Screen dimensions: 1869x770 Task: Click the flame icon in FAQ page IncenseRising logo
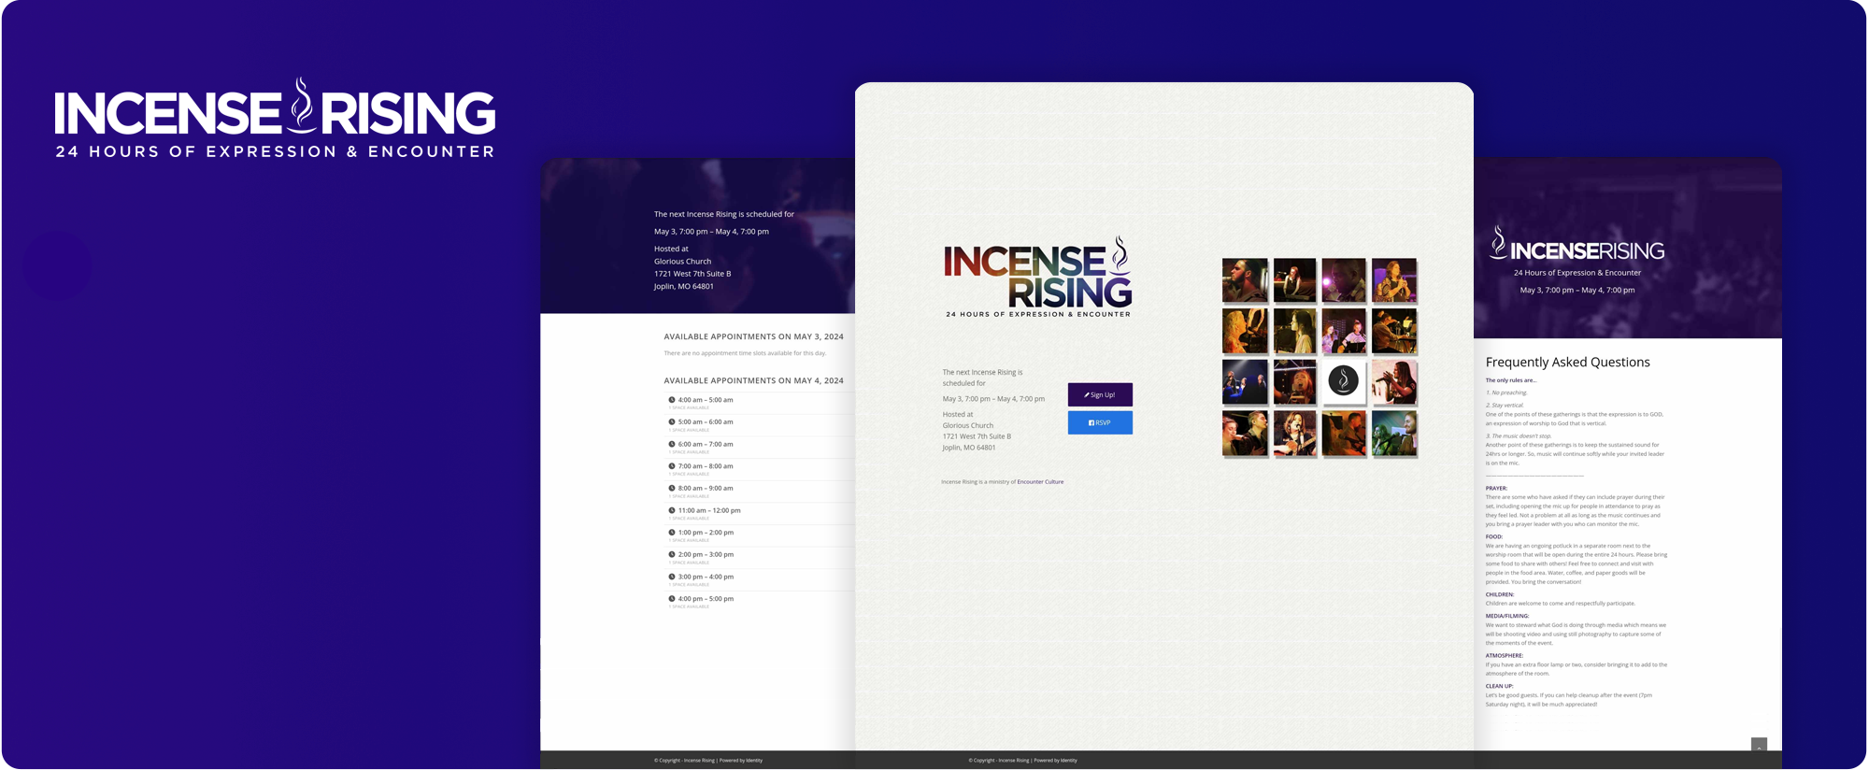(1498, 242)
